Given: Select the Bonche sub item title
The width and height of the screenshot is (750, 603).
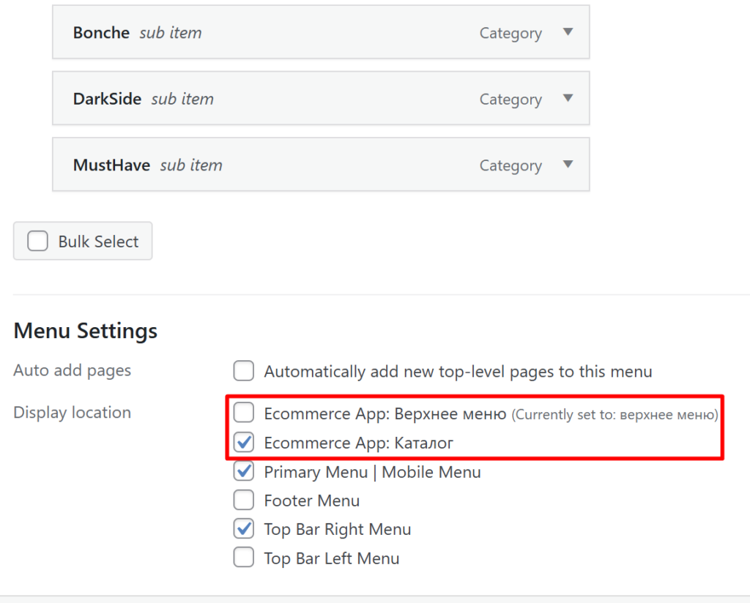Looking at the screenshot, I should (x=101, y=33).
